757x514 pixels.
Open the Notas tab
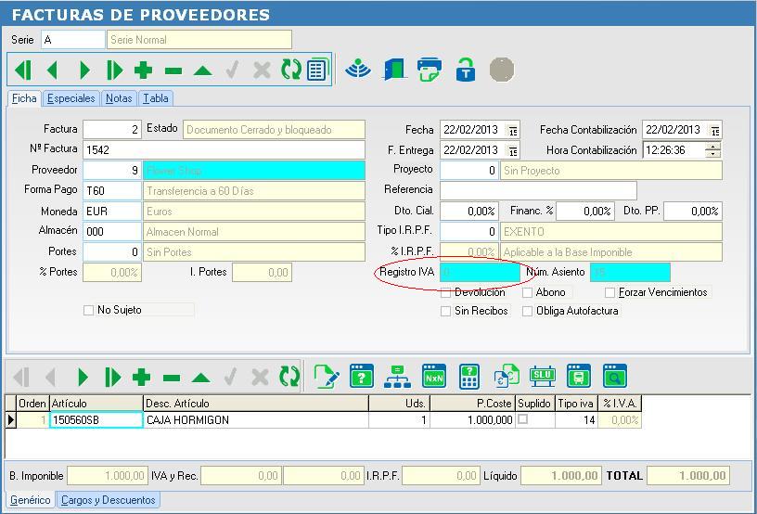click(119, 98)
